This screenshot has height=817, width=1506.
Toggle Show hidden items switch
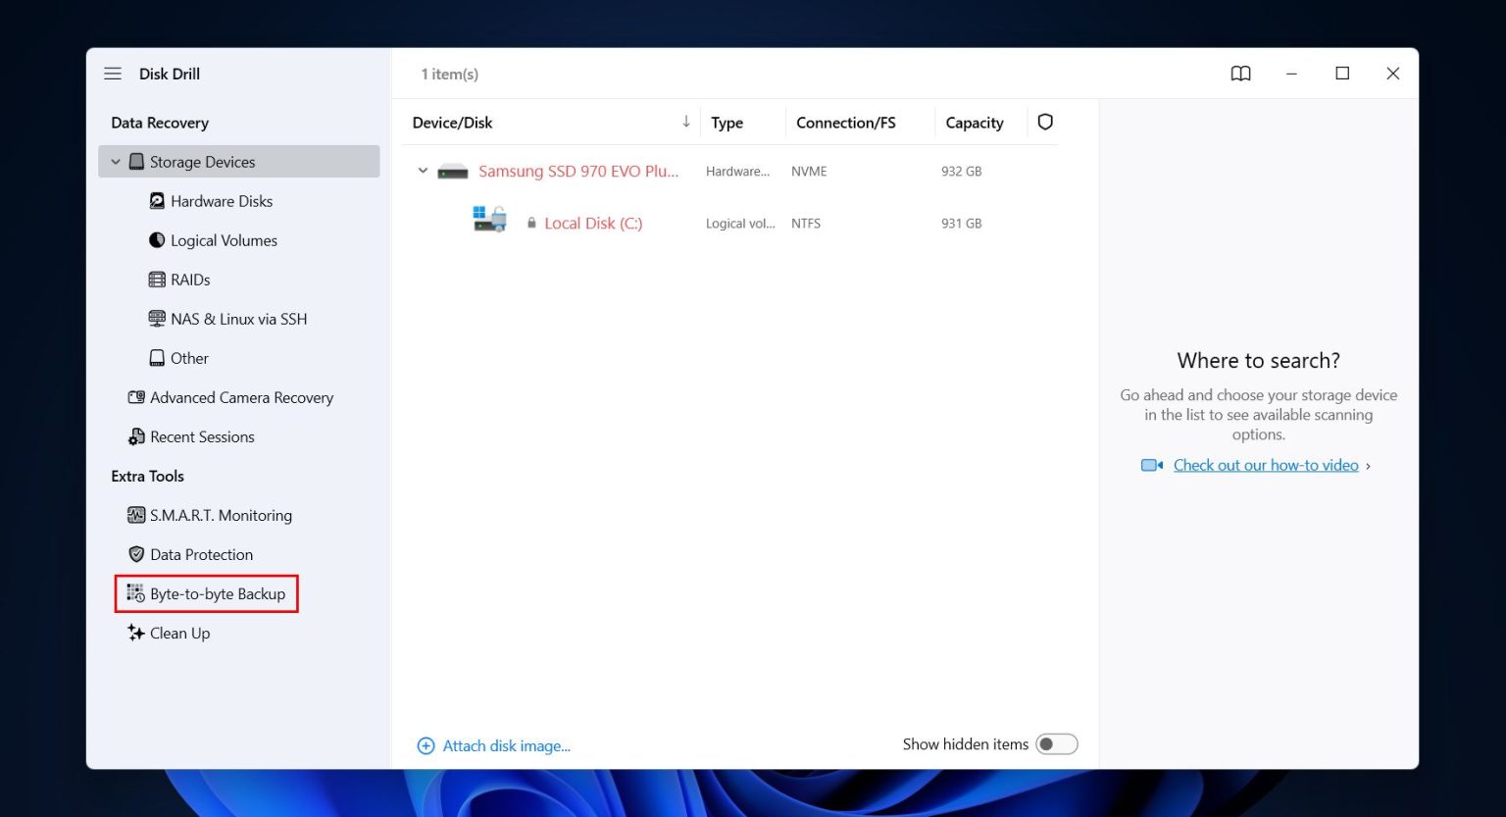[x=1057, y=743]
